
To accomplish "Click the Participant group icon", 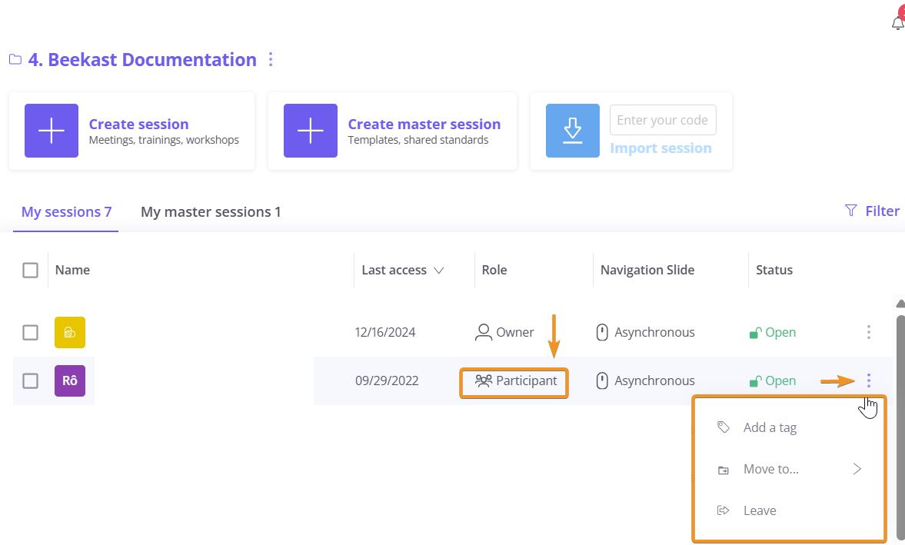I will (x=483, y=381).
